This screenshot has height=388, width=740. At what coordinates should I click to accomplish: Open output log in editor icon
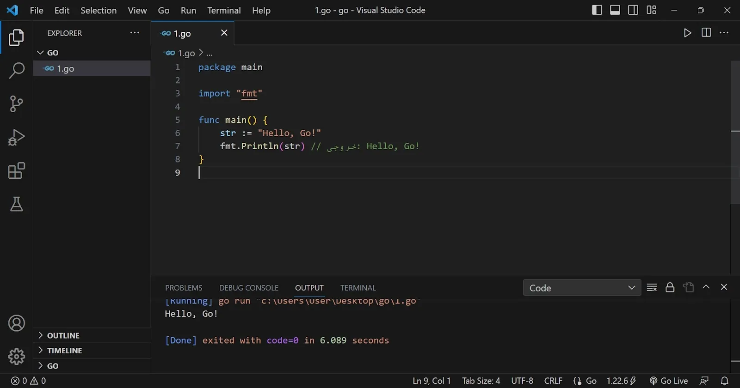point(688,287)
